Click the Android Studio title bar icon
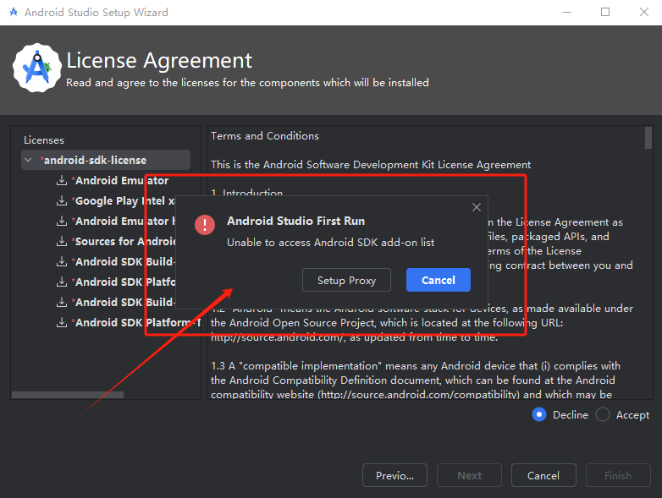The image size is (662, 498). point(14,12)
